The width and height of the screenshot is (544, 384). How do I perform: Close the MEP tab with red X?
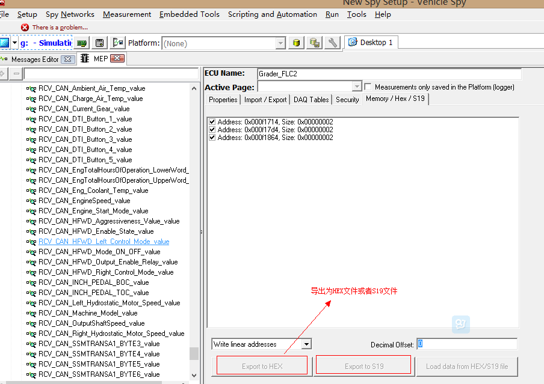(117, 58)
